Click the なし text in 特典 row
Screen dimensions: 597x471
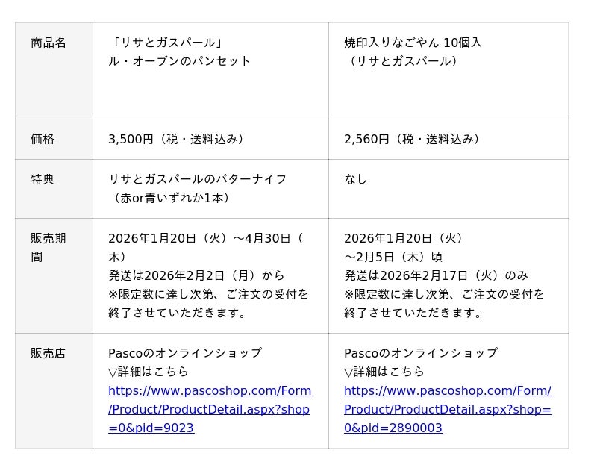356,180
